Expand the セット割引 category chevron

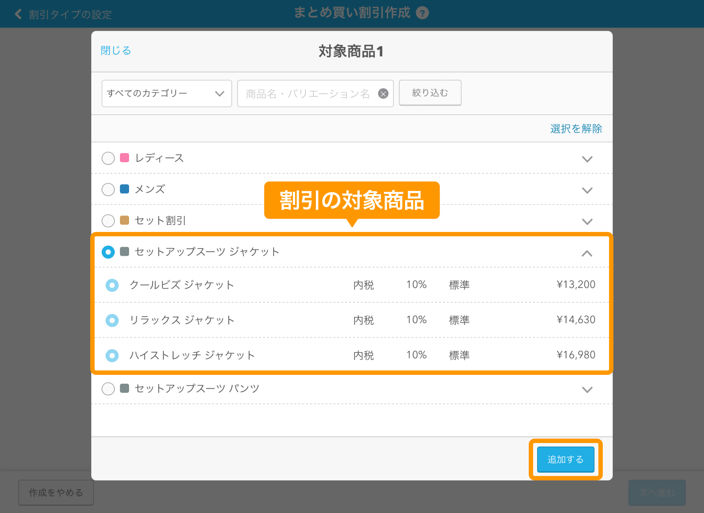587,221
